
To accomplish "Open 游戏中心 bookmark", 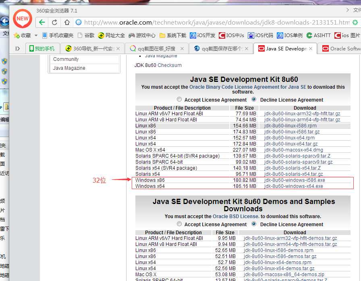I will [x=142, y=35].
